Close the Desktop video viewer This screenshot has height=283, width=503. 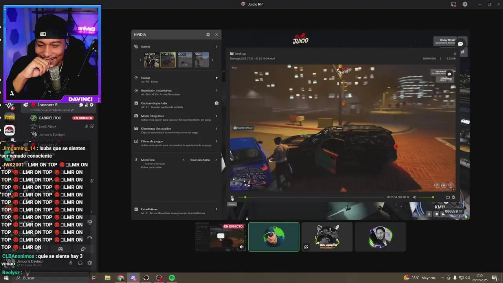[455, 53]
